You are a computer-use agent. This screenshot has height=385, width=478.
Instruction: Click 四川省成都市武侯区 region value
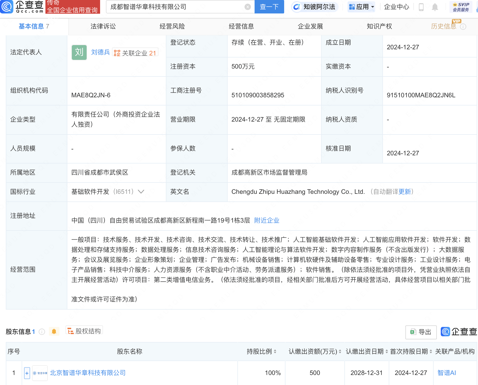pyautogui.click(x=100, y=172)
